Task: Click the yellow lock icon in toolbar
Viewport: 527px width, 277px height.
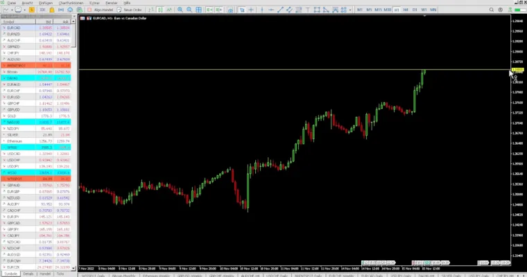Action: (x=52, y=10)
